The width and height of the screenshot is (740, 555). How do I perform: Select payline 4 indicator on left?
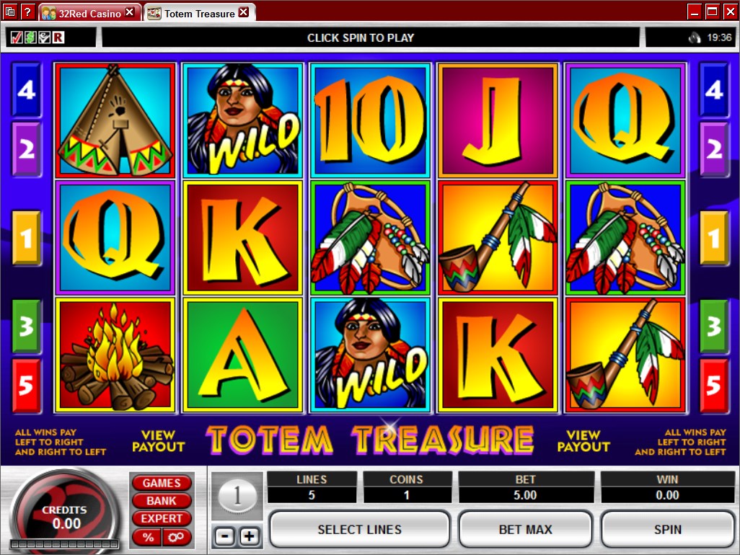point(27,90)
